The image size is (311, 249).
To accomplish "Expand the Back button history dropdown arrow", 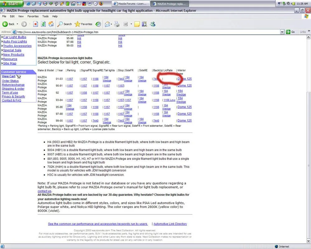I will pos(17,24).
